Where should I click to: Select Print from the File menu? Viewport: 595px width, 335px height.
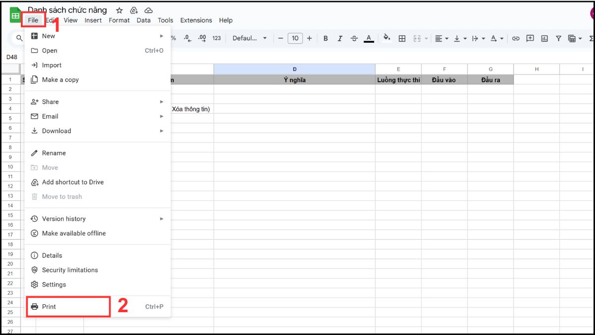pos(49,306)
